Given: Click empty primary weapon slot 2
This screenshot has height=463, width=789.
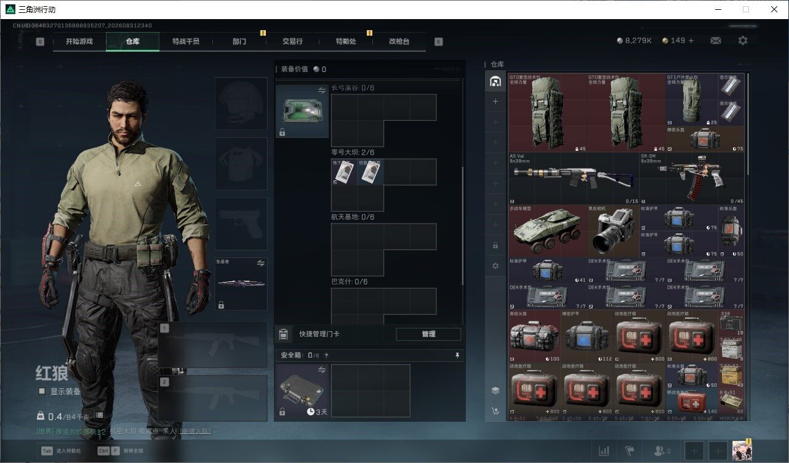Looking at the screenshot, I should point(213,398).
